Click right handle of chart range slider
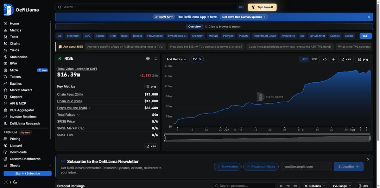The height and width of the screenshot is (188, 380). [x=370, y=138]
